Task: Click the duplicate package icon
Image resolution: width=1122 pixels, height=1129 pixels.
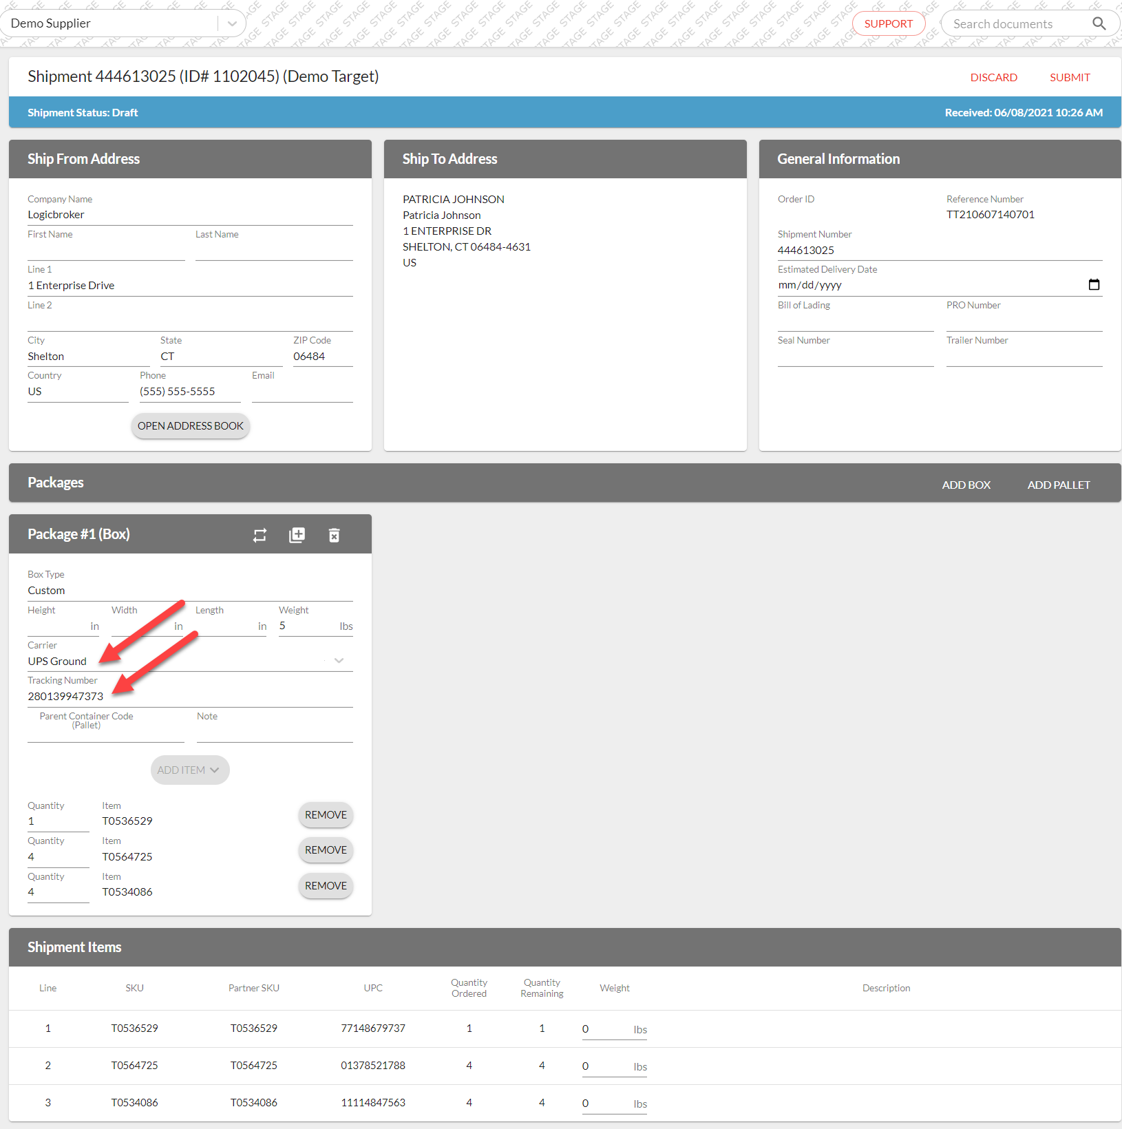Action: pyautogui.click(x=297, y=536)
